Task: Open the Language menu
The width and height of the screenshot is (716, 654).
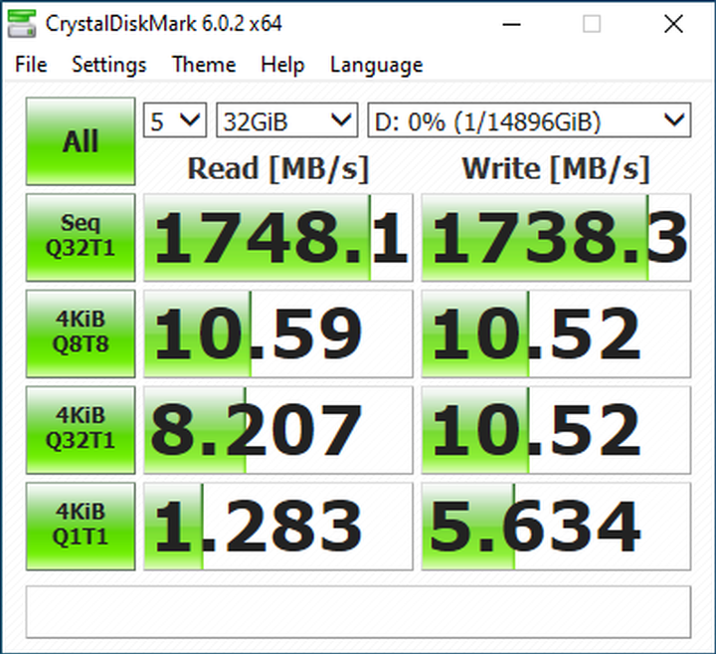Action: 376,65
